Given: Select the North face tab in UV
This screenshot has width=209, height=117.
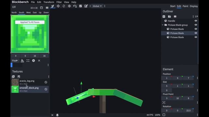Looking at the screenshot, I should 14,12.
